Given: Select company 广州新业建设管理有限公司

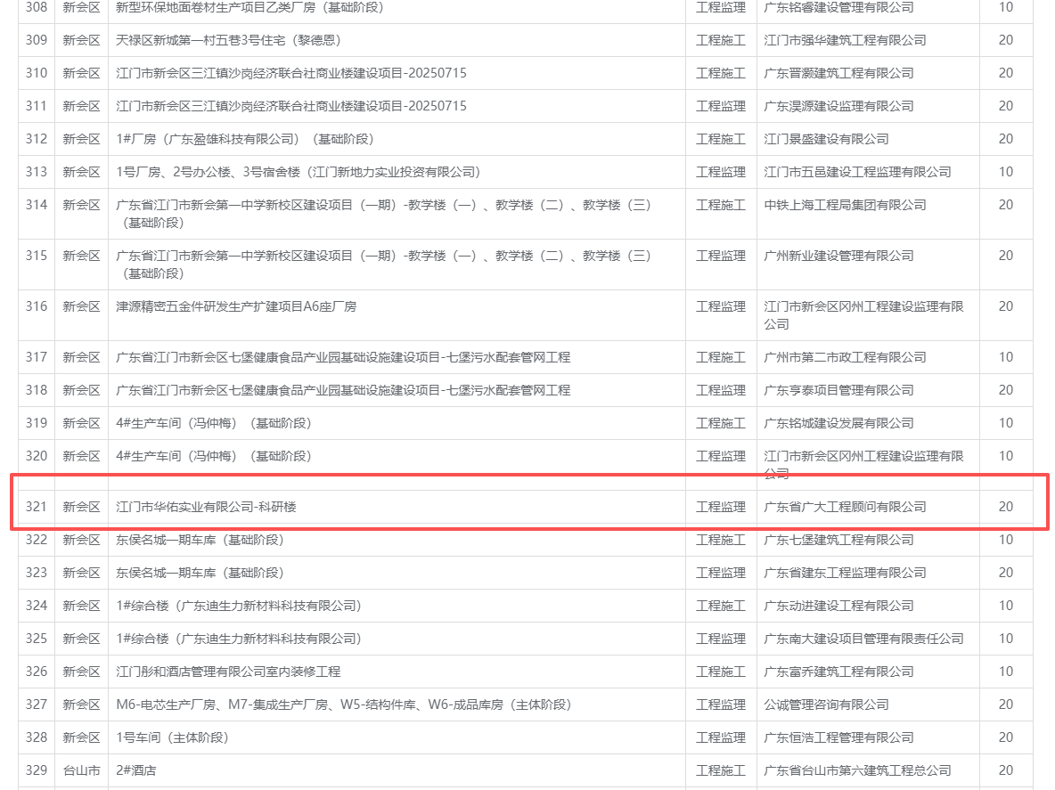Looking at the screenshot, I should 838,256.
